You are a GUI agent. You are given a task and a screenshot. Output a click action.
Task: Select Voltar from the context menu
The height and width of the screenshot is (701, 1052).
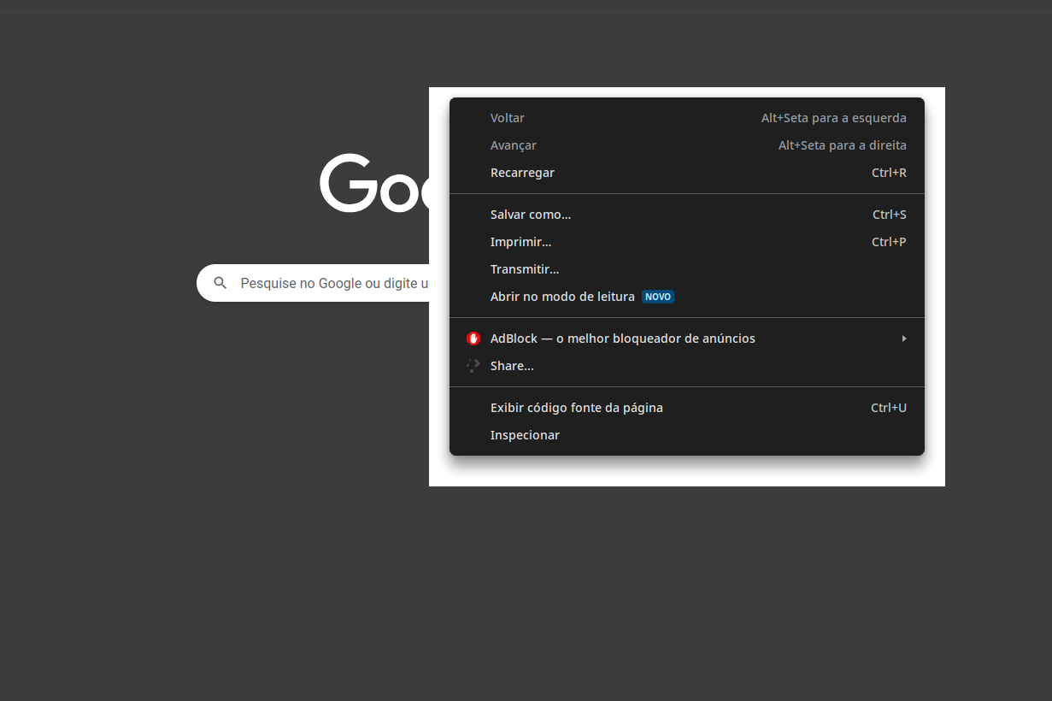tap(508, 118)
